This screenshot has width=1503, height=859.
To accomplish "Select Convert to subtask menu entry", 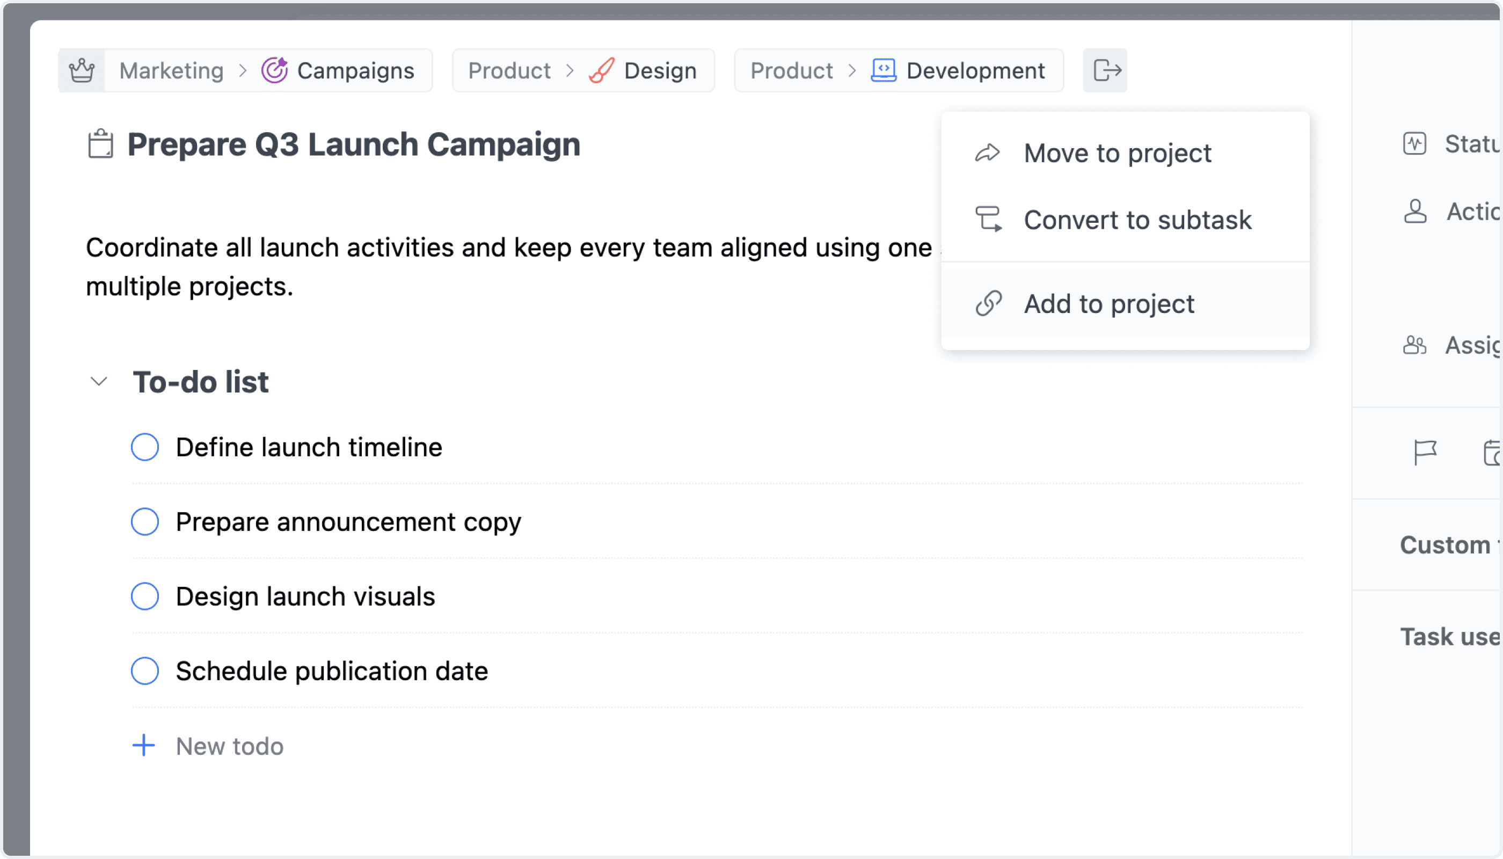I will (x=1126, y=220).
